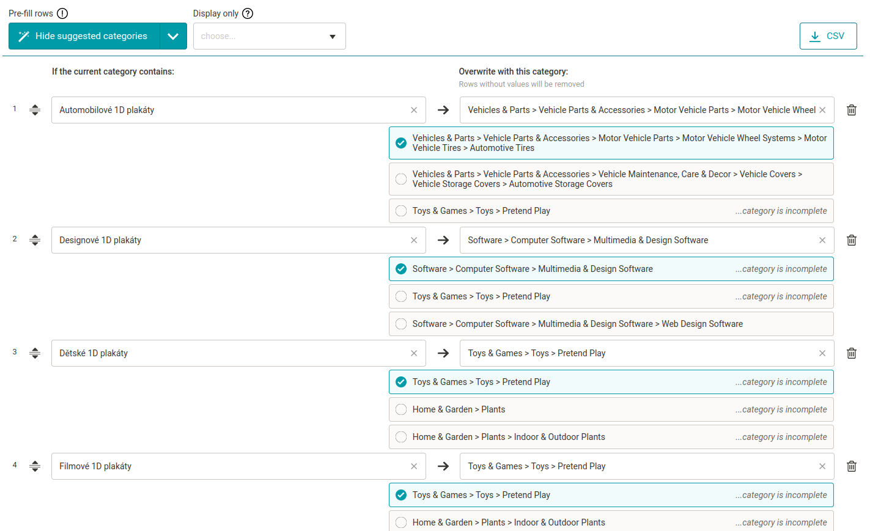The image size is (870, 531).
Task: Click Hide suggested categories button
Action: tap(84, 36)
